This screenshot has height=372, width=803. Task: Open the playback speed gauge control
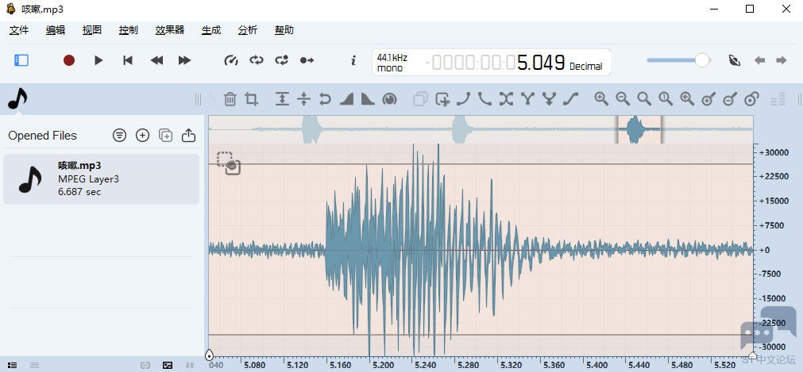tap(231, 60)
